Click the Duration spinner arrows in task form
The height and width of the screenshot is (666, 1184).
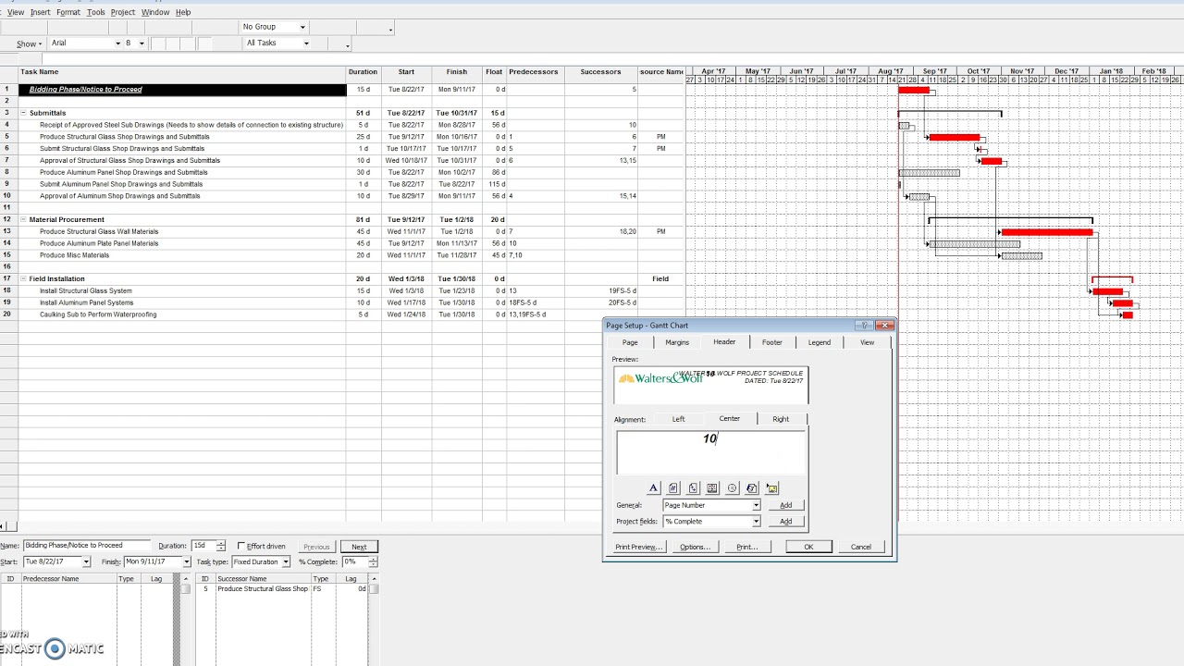(x=221, y=547)
